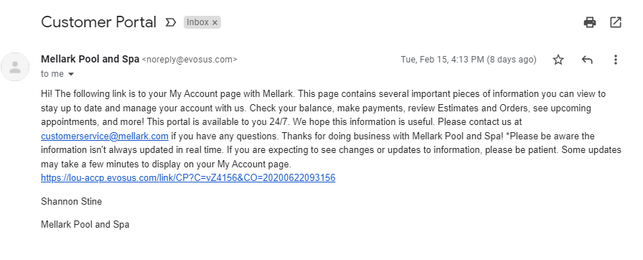Print this email with the printer icon
The image size is (643, 260).
tap(590, 22)
